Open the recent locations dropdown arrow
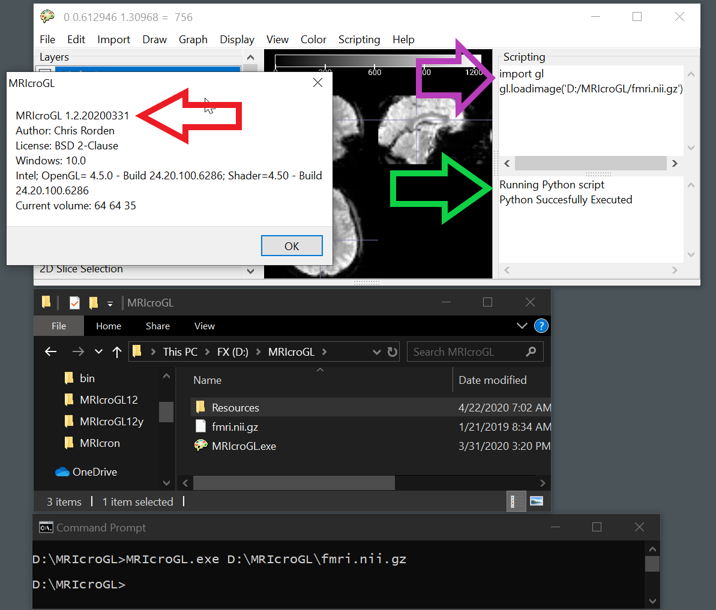716x610 pixels. click(99, 352)
